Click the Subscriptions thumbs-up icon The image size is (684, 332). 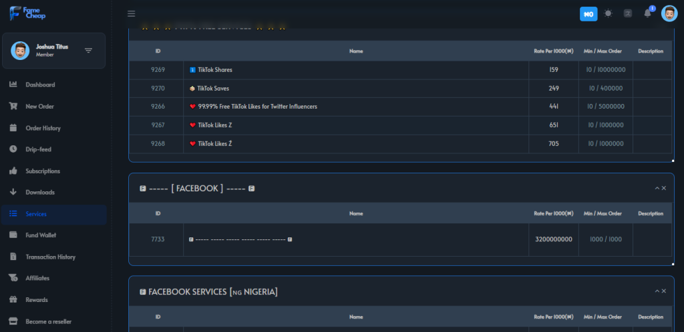13,171
